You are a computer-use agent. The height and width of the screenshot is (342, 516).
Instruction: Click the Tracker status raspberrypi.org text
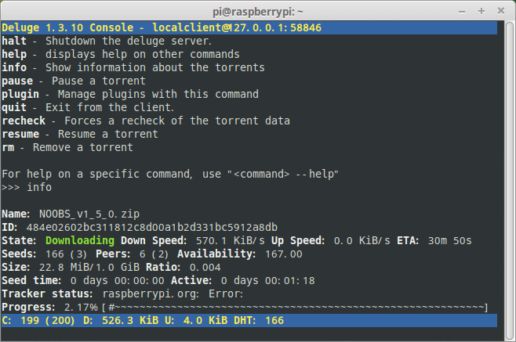click(153, 293)
